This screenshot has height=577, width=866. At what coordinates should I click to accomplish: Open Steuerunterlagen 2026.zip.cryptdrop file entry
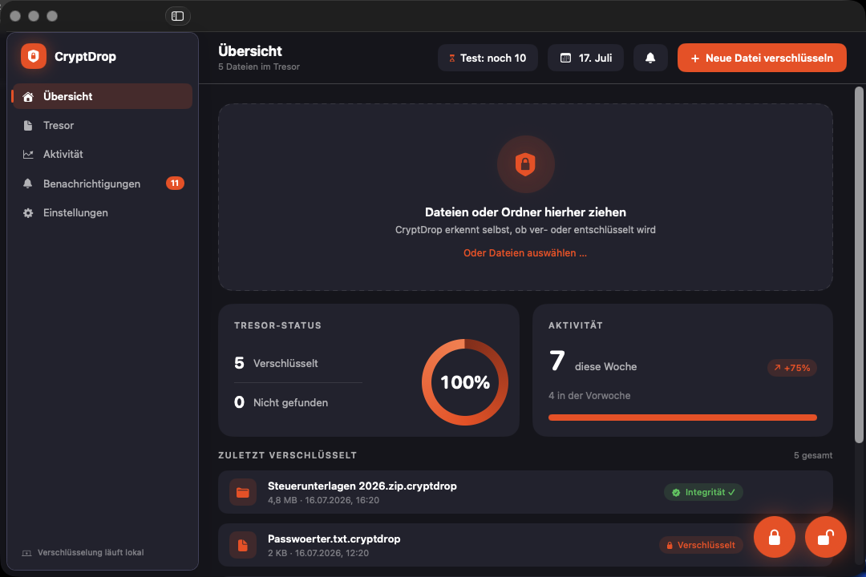tap(525, 492)
